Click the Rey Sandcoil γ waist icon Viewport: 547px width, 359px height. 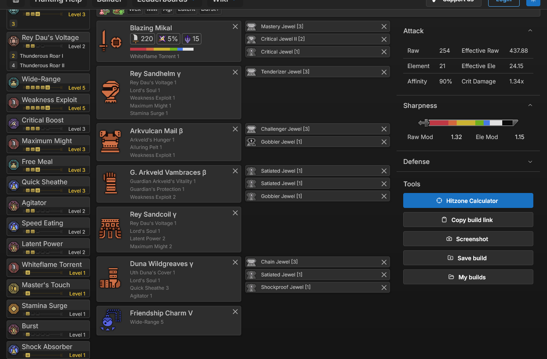click(110, 229)
